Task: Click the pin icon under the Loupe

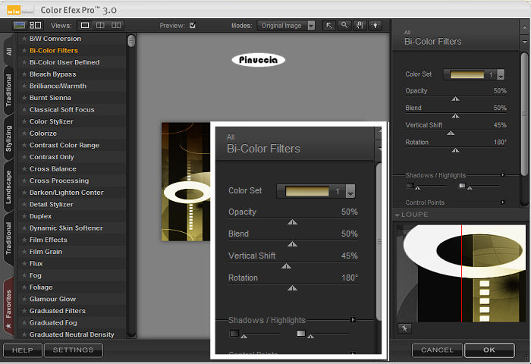Action: (404, 328)
